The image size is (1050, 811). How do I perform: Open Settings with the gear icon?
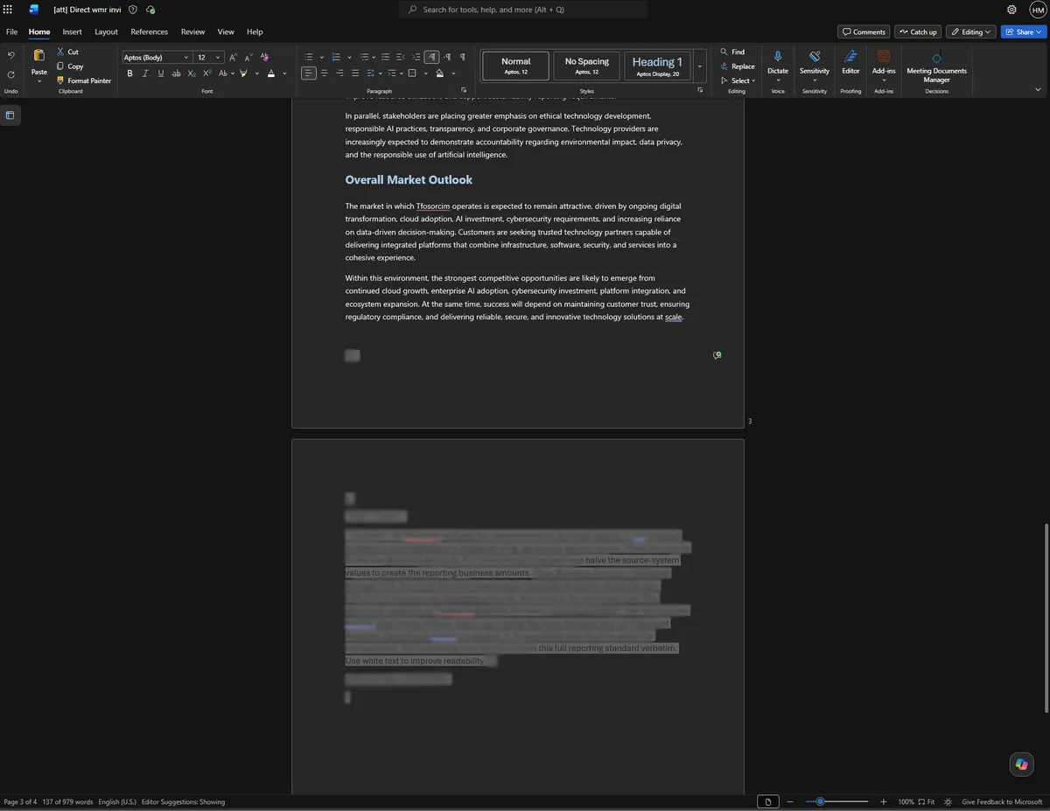click(1011, 10)
